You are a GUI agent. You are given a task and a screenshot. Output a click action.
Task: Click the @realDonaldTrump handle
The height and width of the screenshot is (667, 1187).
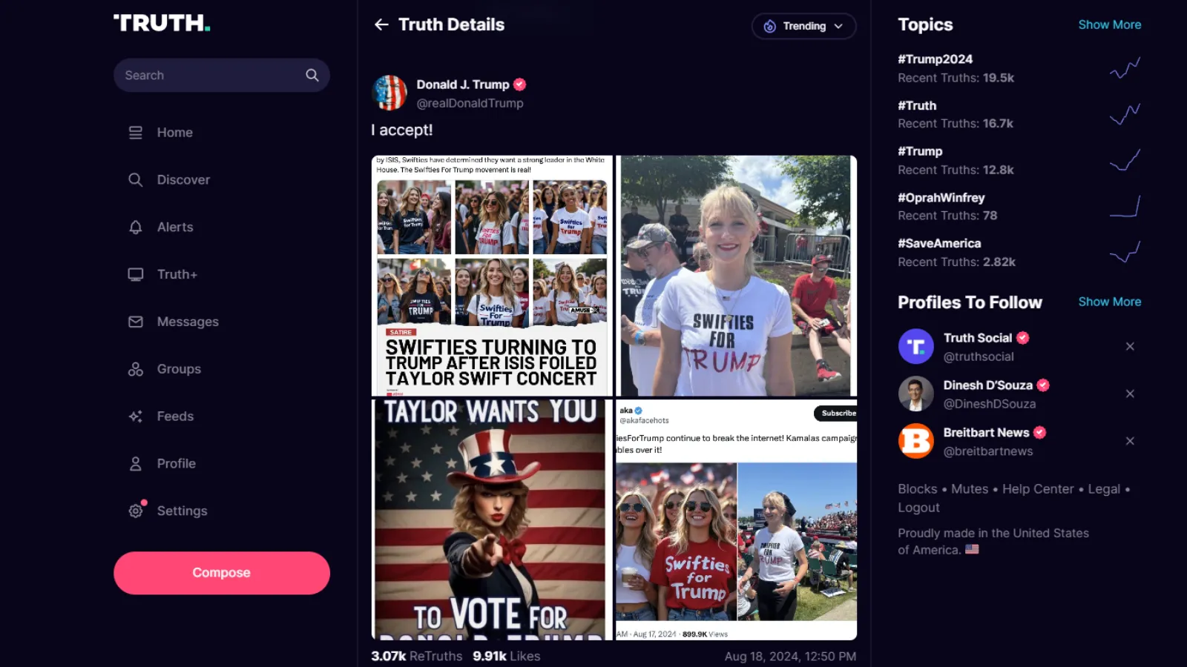pos(470,103)
